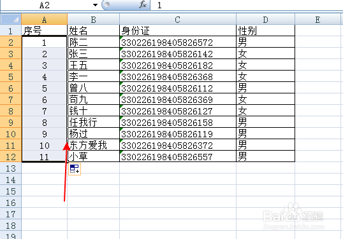Select cell containing 王五
Viewport: 343px width, 239px height.
tap(94, 65)
